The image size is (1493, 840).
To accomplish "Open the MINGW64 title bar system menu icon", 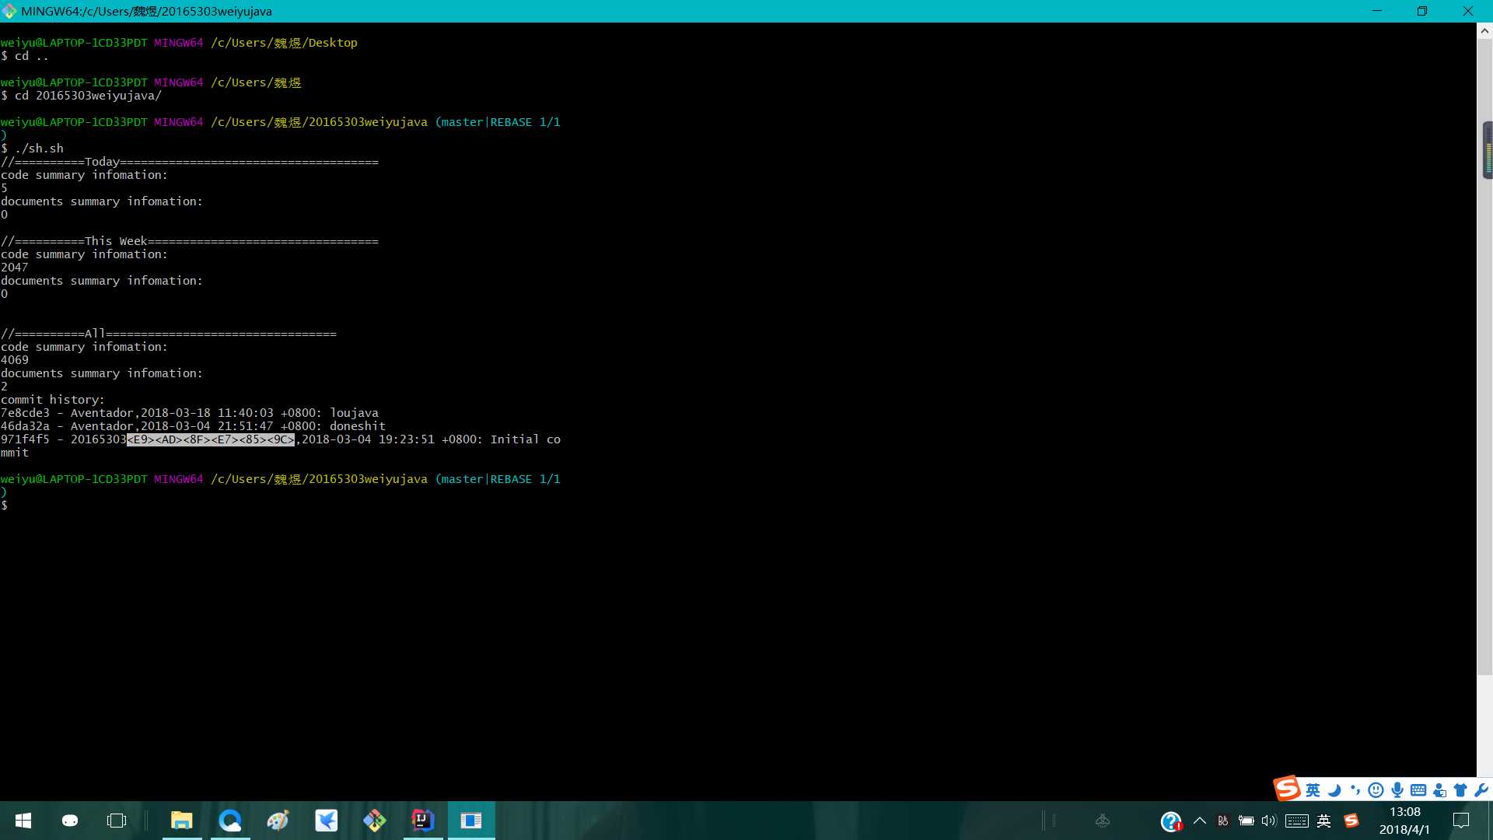I will click(9, 11).
